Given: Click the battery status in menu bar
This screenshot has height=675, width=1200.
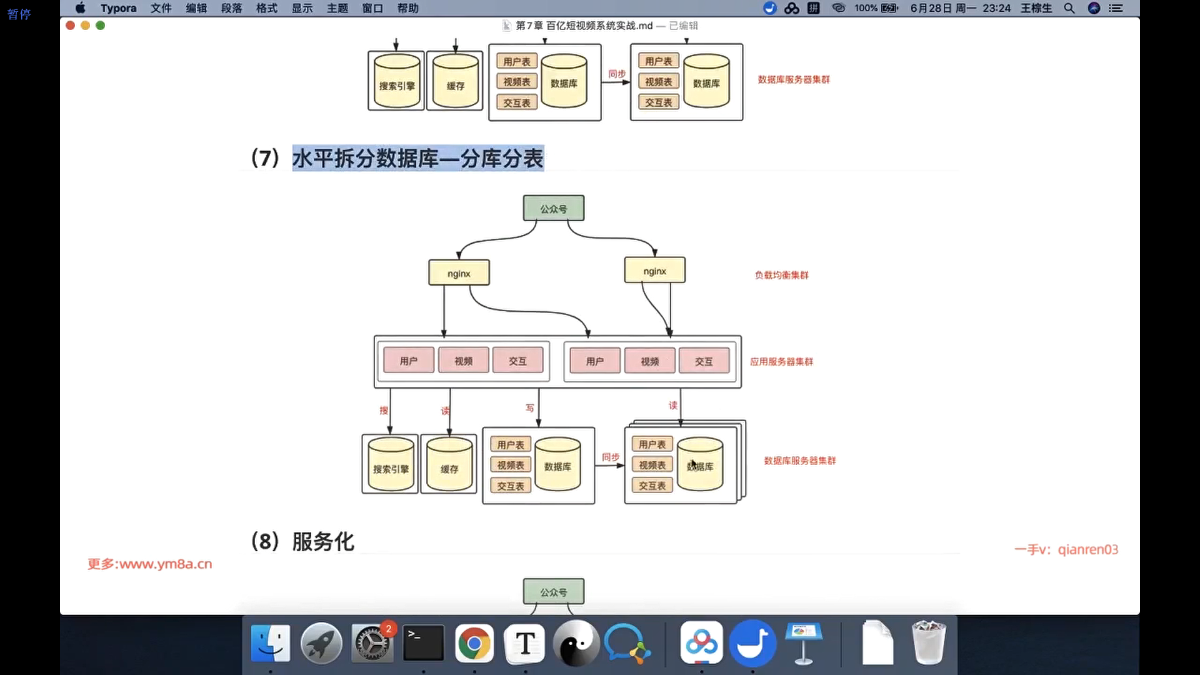Looking at the screenshot, I should [889, 8].
